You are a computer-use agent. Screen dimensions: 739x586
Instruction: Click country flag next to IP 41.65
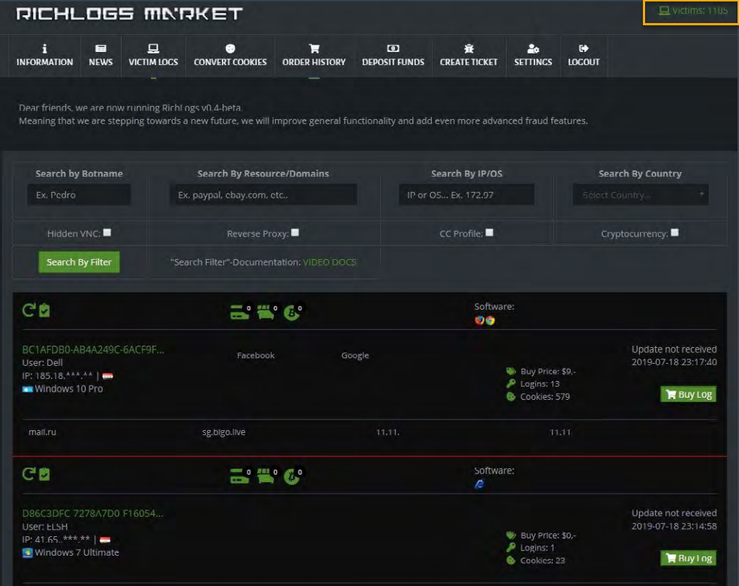105,540
